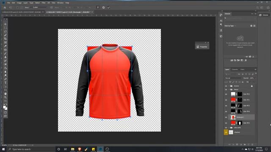The width and height of the screenshot is (271, 152).
Task: Hide the color parts group
Action: coord(226,128)
